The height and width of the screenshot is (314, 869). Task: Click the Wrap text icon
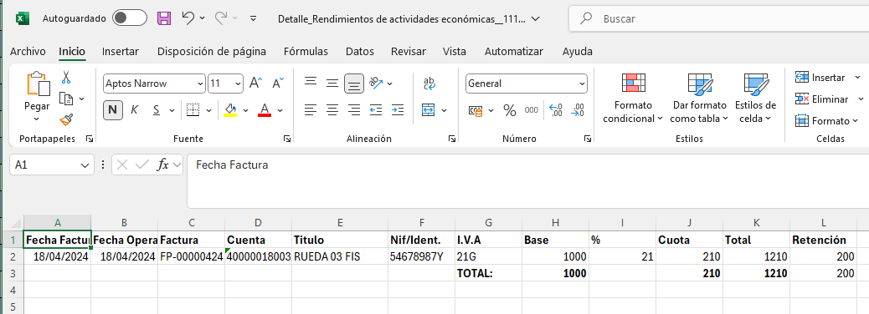[429, 84]
